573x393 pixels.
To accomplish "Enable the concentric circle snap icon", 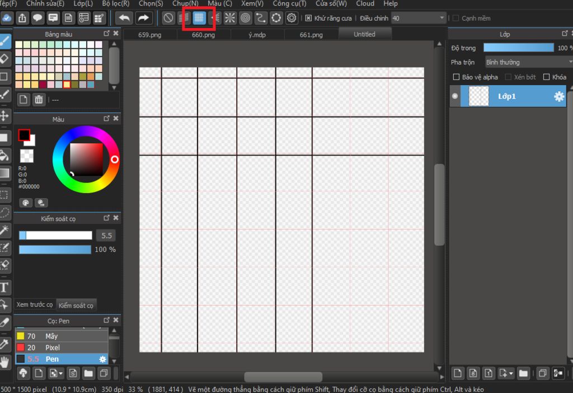I will coord(246,18).
